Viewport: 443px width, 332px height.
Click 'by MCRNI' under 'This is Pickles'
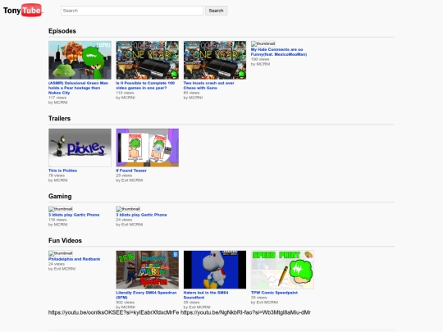point(58,180)
